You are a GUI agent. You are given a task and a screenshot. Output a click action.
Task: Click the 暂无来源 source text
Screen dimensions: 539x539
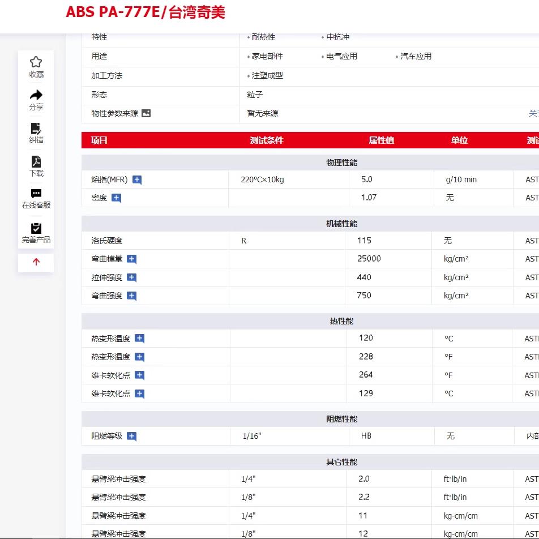click(263, 113)
